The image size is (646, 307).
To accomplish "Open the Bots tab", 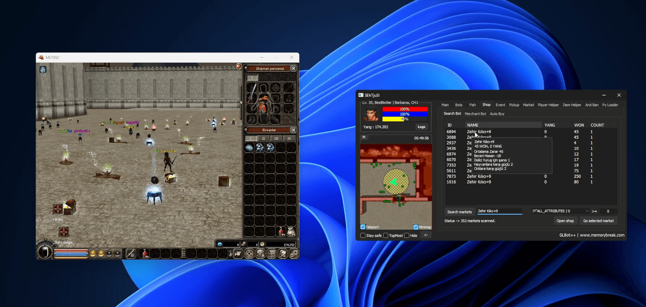I will pos(459,105).
